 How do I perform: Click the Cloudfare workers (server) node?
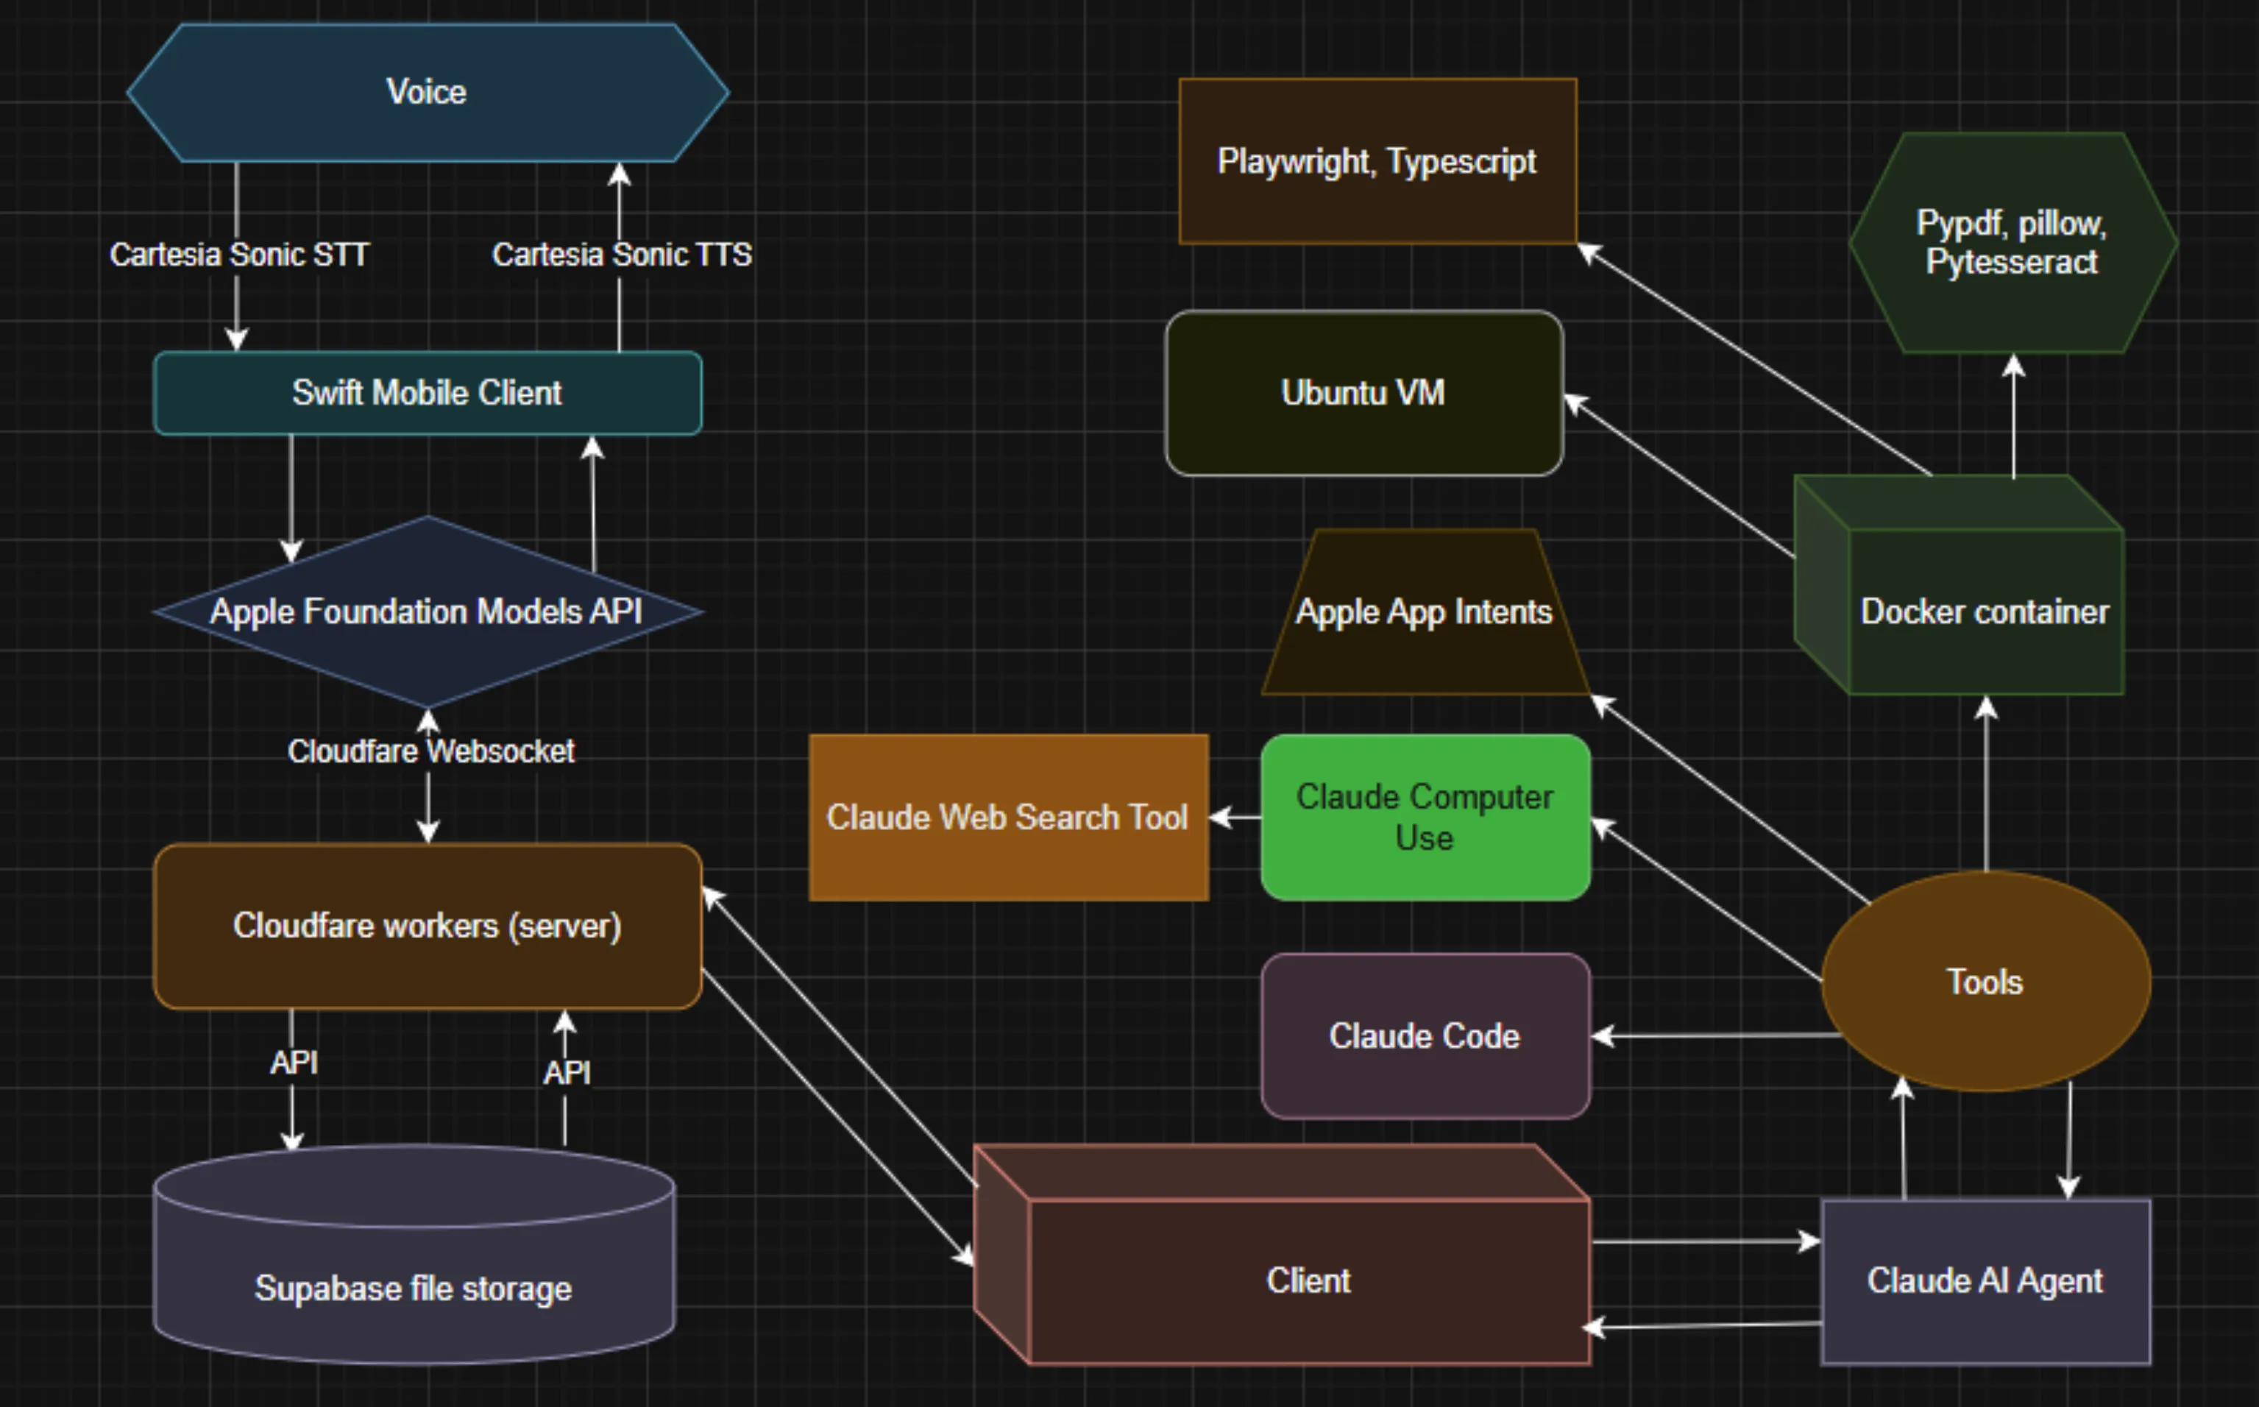pos(427,926)
